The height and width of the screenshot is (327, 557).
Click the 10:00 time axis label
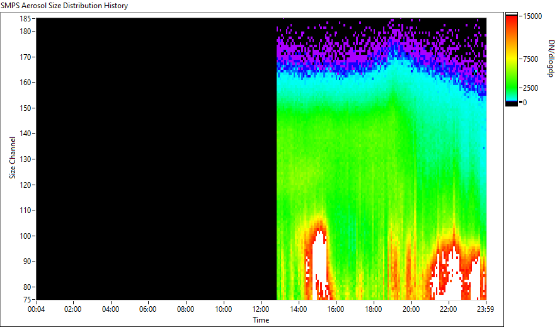[x=223, y=309]
